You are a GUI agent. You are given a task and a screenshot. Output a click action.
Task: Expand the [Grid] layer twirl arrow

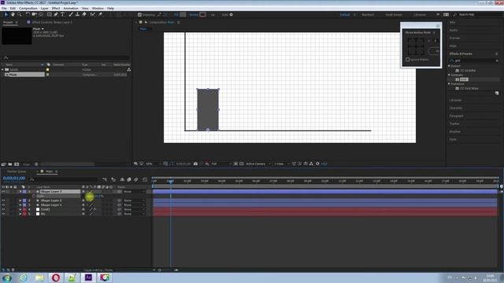click(x=20, y=210)
